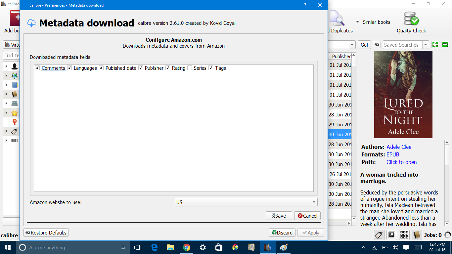Open File Explorer from the taskbar
452x254 pixels.
[170, 247]
